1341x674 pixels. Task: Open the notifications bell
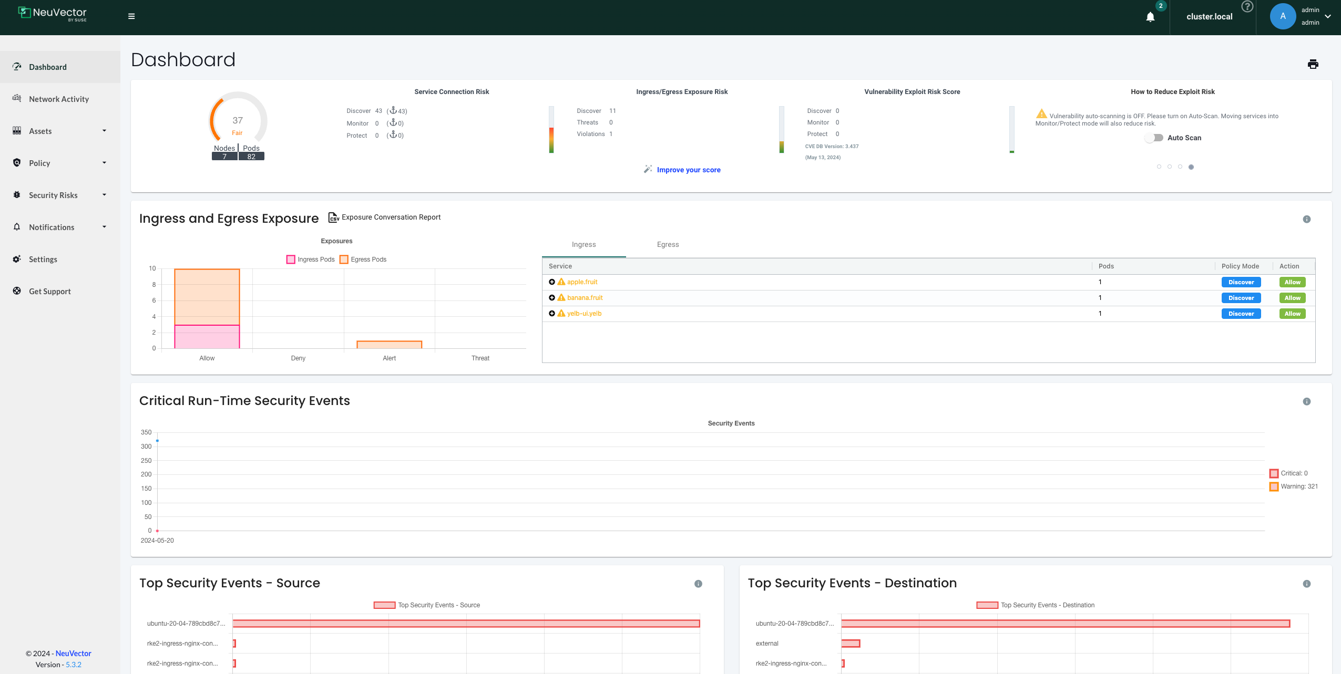(x=1150, y=16)
